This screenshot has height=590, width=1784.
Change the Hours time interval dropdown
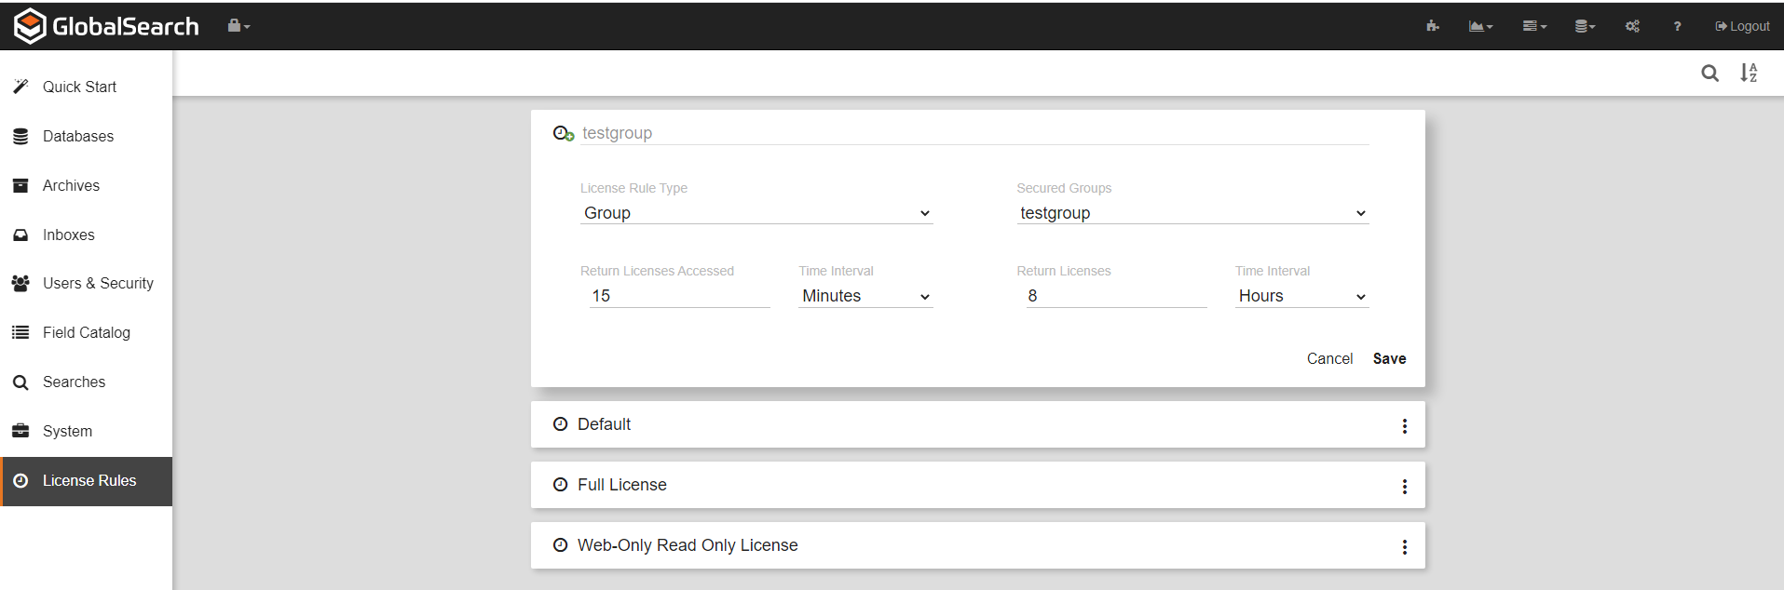point(1301,296)
